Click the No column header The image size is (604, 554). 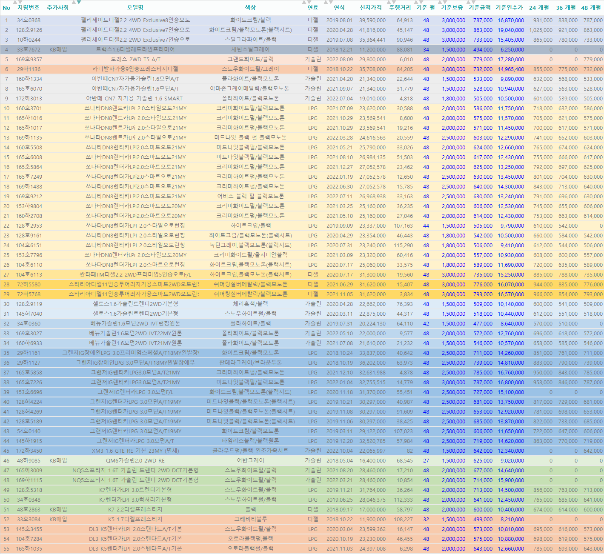pyautogui.click(x=6, y=8)
